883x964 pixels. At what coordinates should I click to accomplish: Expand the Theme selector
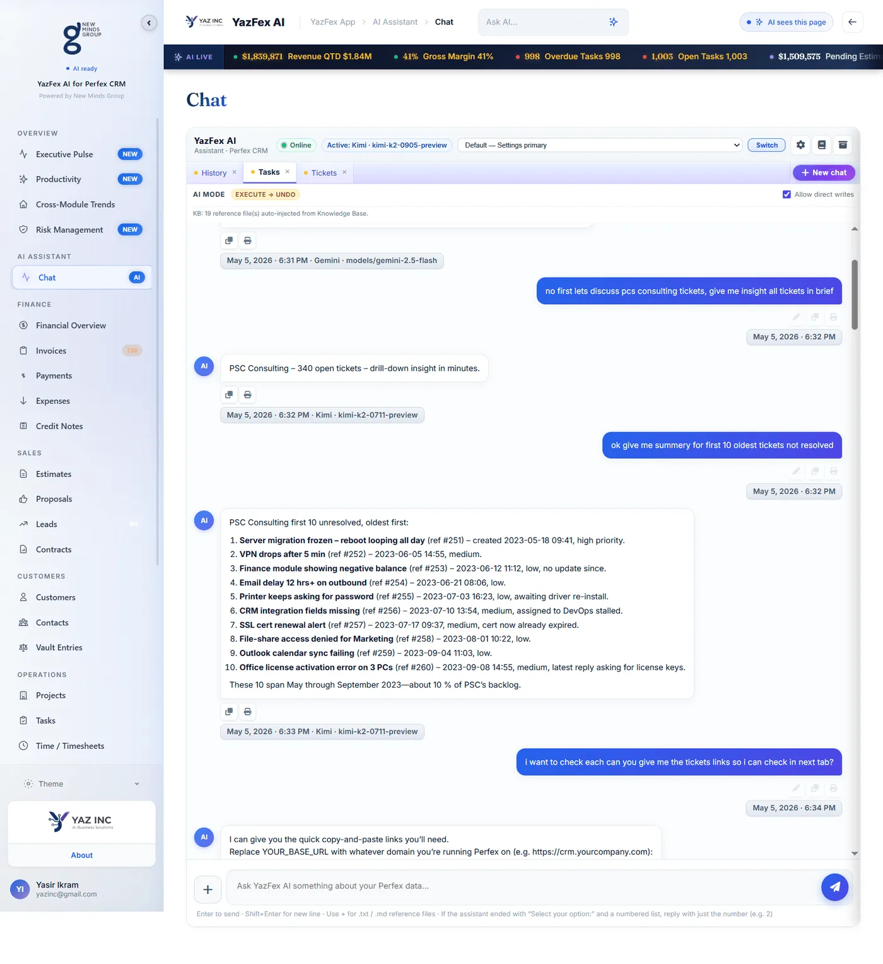click(x=82, y=784)
